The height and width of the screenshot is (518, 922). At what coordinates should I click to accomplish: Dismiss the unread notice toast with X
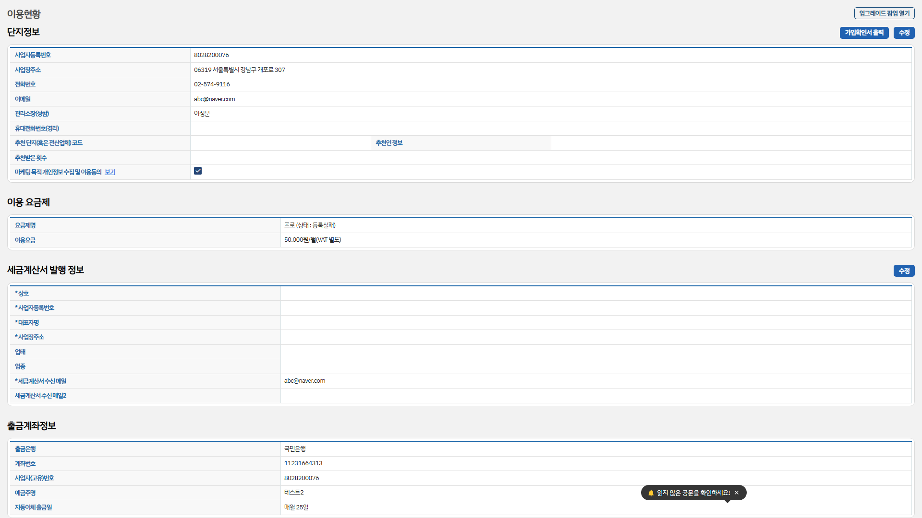pos(737,493)
